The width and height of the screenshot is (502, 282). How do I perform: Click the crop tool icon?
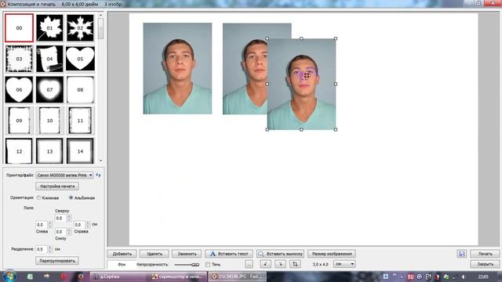point(295,264)
